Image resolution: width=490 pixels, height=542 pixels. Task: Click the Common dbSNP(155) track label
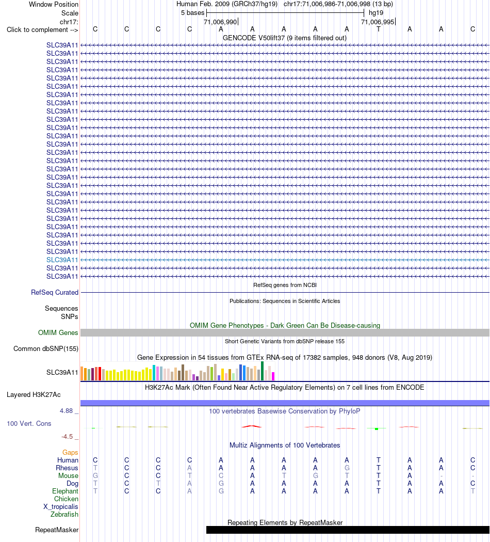(x=45, y=349)
